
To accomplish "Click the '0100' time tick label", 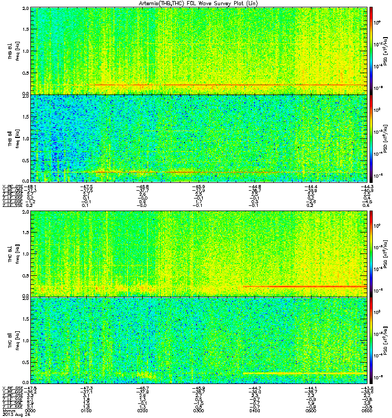I will 86,411.
